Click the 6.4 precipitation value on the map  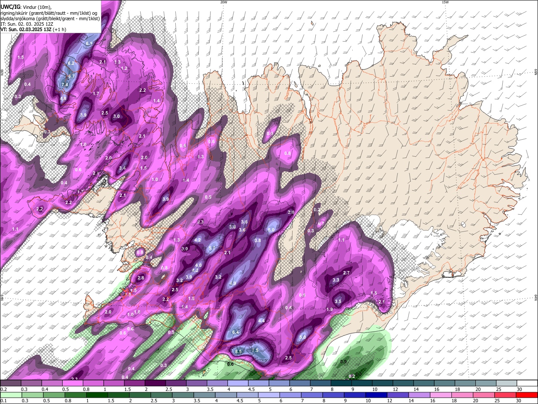click(235, 332)
